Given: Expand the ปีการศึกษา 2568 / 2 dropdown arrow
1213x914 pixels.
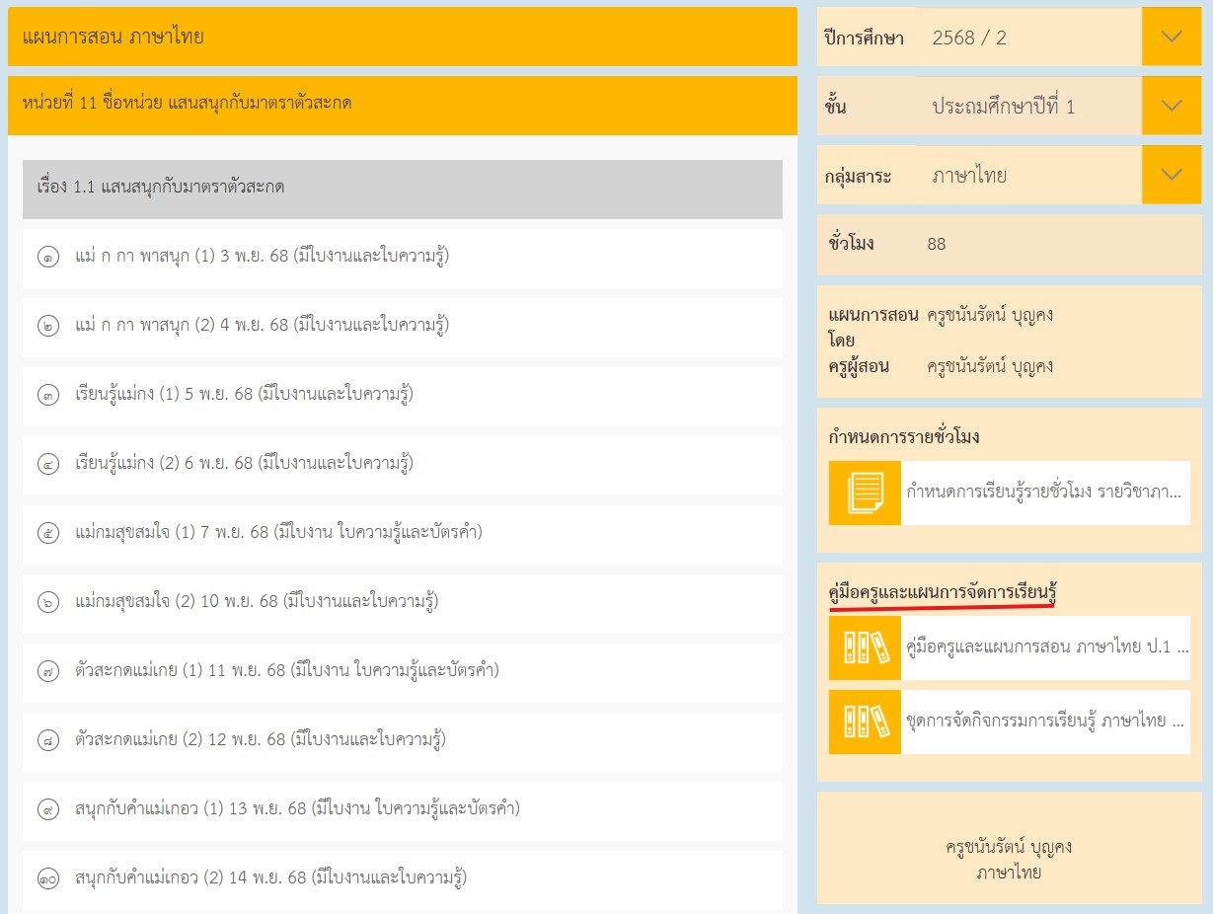Looking at the screenshot, I should pos(1172,38).
